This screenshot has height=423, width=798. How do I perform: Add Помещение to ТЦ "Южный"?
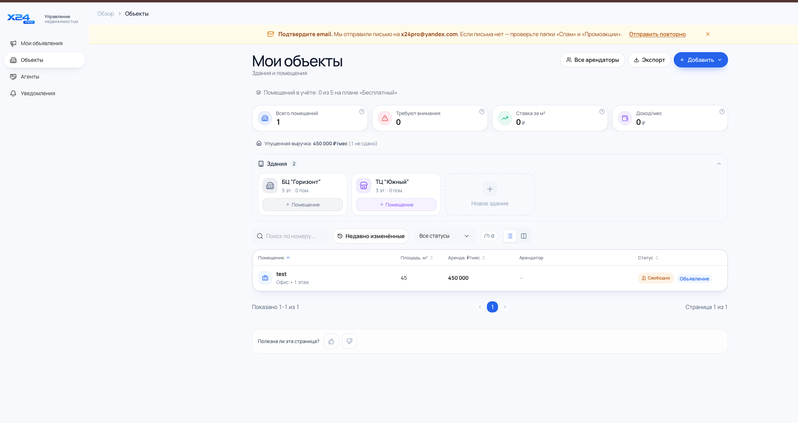pos(396,205)
